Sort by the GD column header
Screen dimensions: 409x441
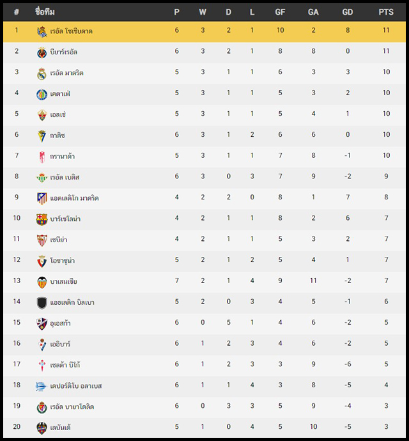(348, 12)
